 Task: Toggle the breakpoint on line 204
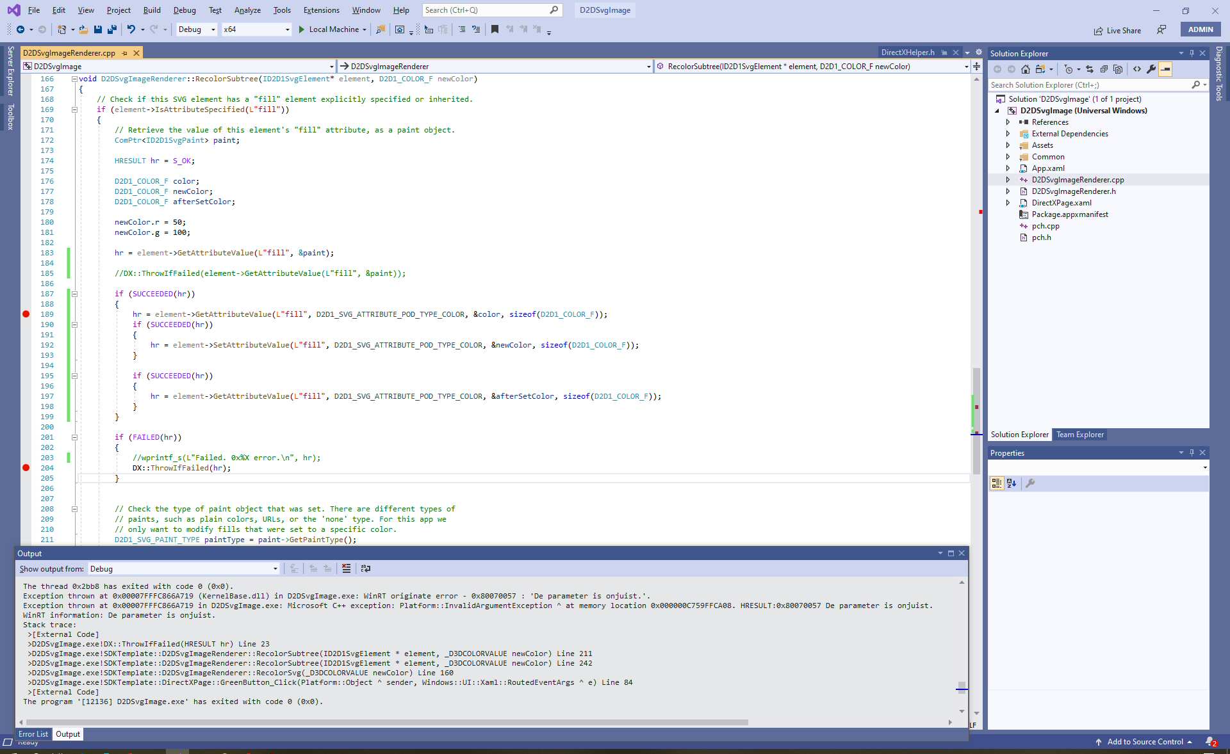click(26, 468)
